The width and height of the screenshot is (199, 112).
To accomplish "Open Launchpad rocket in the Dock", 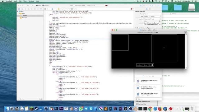I will click(x=12, y=109).
